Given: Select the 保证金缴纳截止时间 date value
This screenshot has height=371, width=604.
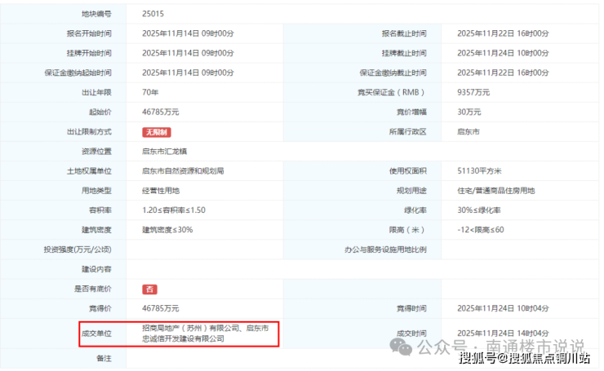Looking at the screenshot, I should coord(503,73).
